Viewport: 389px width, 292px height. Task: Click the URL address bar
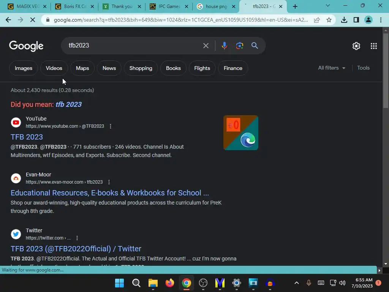(x=180, y=20)
